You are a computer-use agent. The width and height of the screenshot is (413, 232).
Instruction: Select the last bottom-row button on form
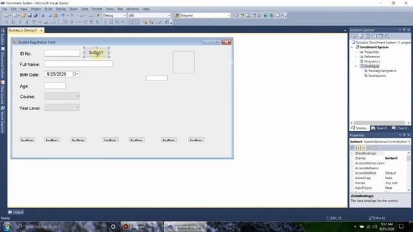tap(196, 140)
